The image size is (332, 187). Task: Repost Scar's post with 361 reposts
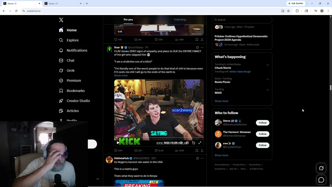[x=138, y=150]
